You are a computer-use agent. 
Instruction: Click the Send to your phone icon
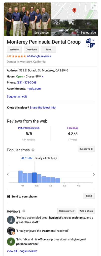(8, 196)
